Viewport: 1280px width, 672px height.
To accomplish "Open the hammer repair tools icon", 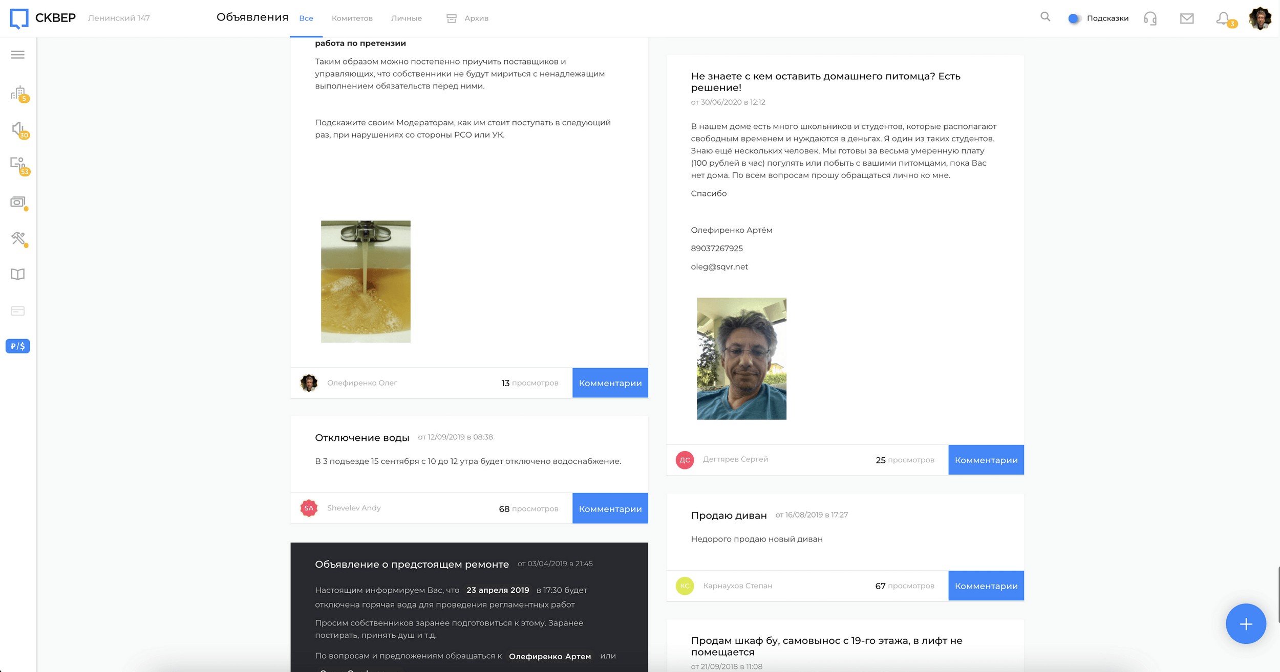I will coord(18,238).
